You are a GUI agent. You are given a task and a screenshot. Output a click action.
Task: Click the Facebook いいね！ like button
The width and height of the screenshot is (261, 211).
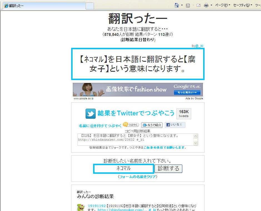coord(175,125)
